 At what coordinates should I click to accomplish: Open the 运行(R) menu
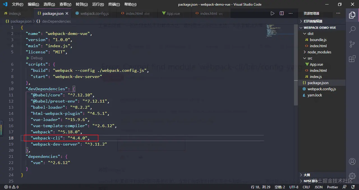coord(98,4)
